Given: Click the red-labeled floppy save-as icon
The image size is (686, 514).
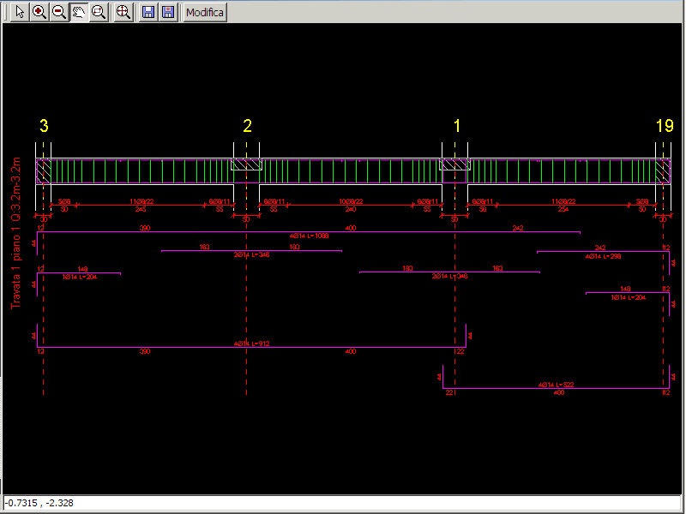Looking at the screenshot, I should point(168,12).
